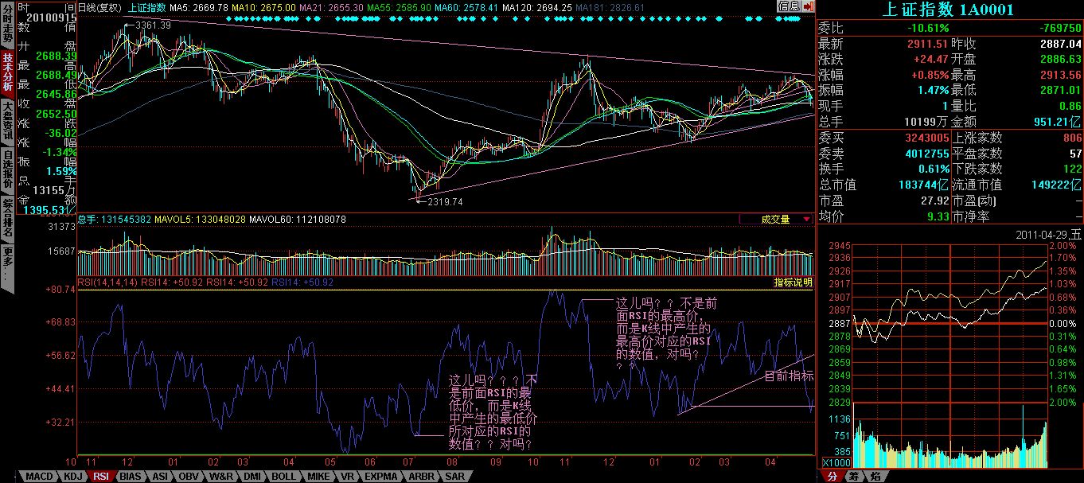Click the 信息 button above the chart
This screenshot has width=1084, height=483.
789,6
